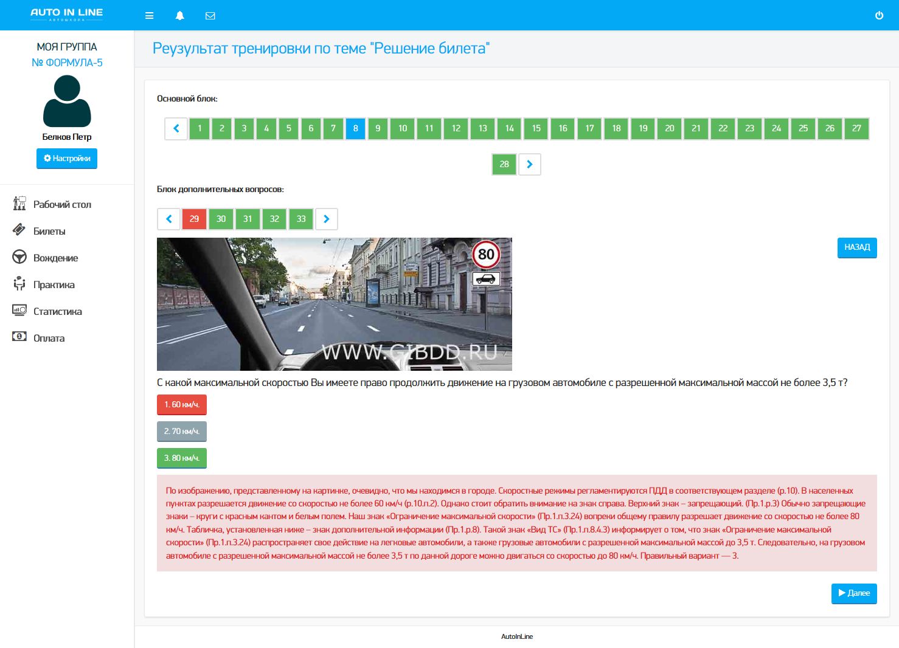Click the Настройки settings button
The image size is (899, 648).
click(x=67, y=159)
